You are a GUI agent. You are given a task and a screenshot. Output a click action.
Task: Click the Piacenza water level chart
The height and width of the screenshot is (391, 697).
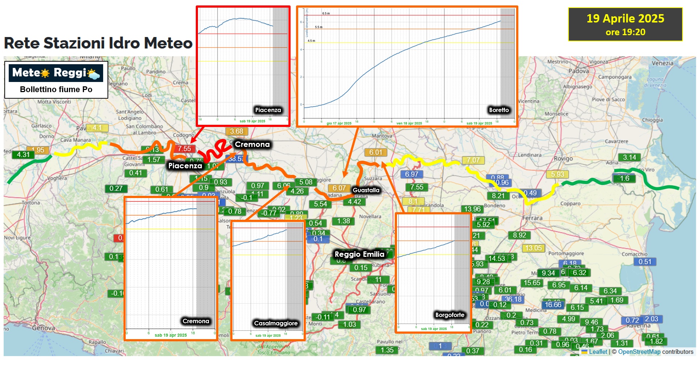click(243, 66)
